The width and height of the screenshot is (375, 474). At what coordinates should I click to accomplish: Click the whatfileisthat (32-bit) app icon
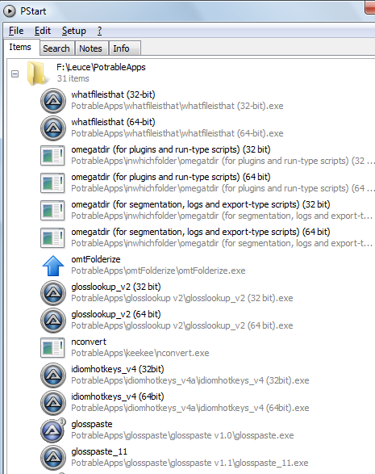53,101
